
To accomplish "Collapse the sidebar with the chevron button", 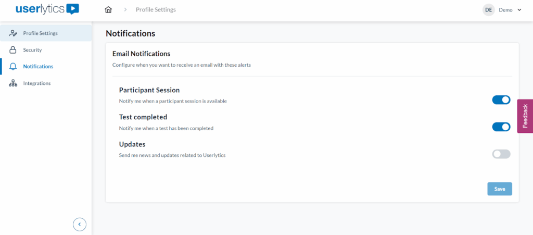I will [x=80, y=224].
